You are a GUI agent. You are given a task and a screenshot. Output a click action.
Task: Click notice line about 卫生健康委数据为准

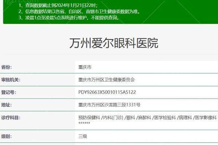click(79, 11)
